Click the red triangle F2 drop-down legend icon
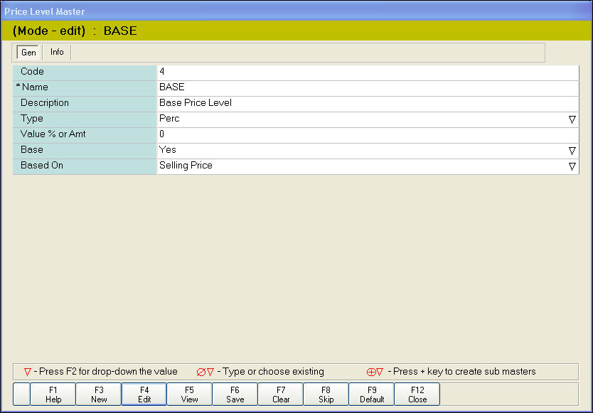The image size is (593, 413). (x=27, y=372)
